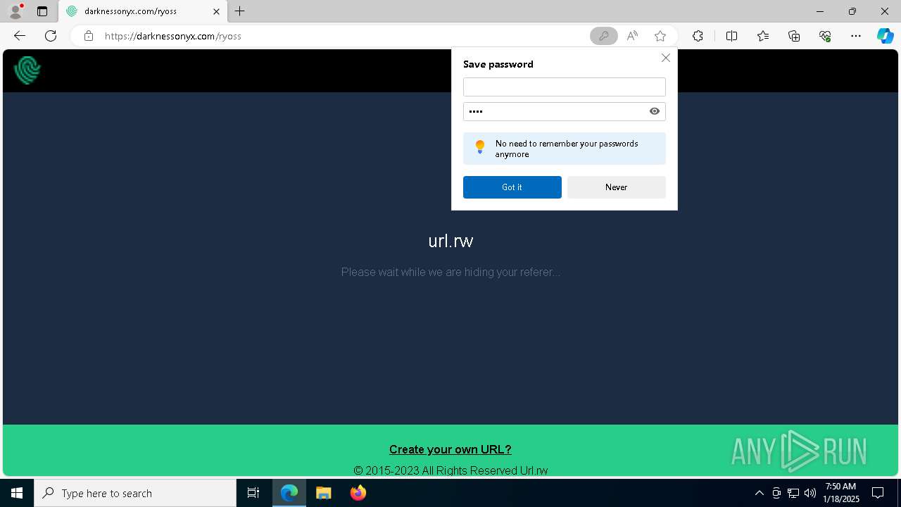The image size is (901, 507).
Task: Open Settings and more ellipsis menu
Action: point(856,36)
